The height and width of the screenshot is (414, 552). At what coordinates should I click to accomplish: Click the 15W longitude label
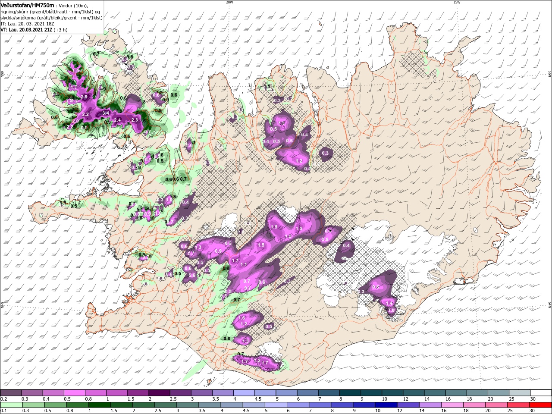click(457, 2)
